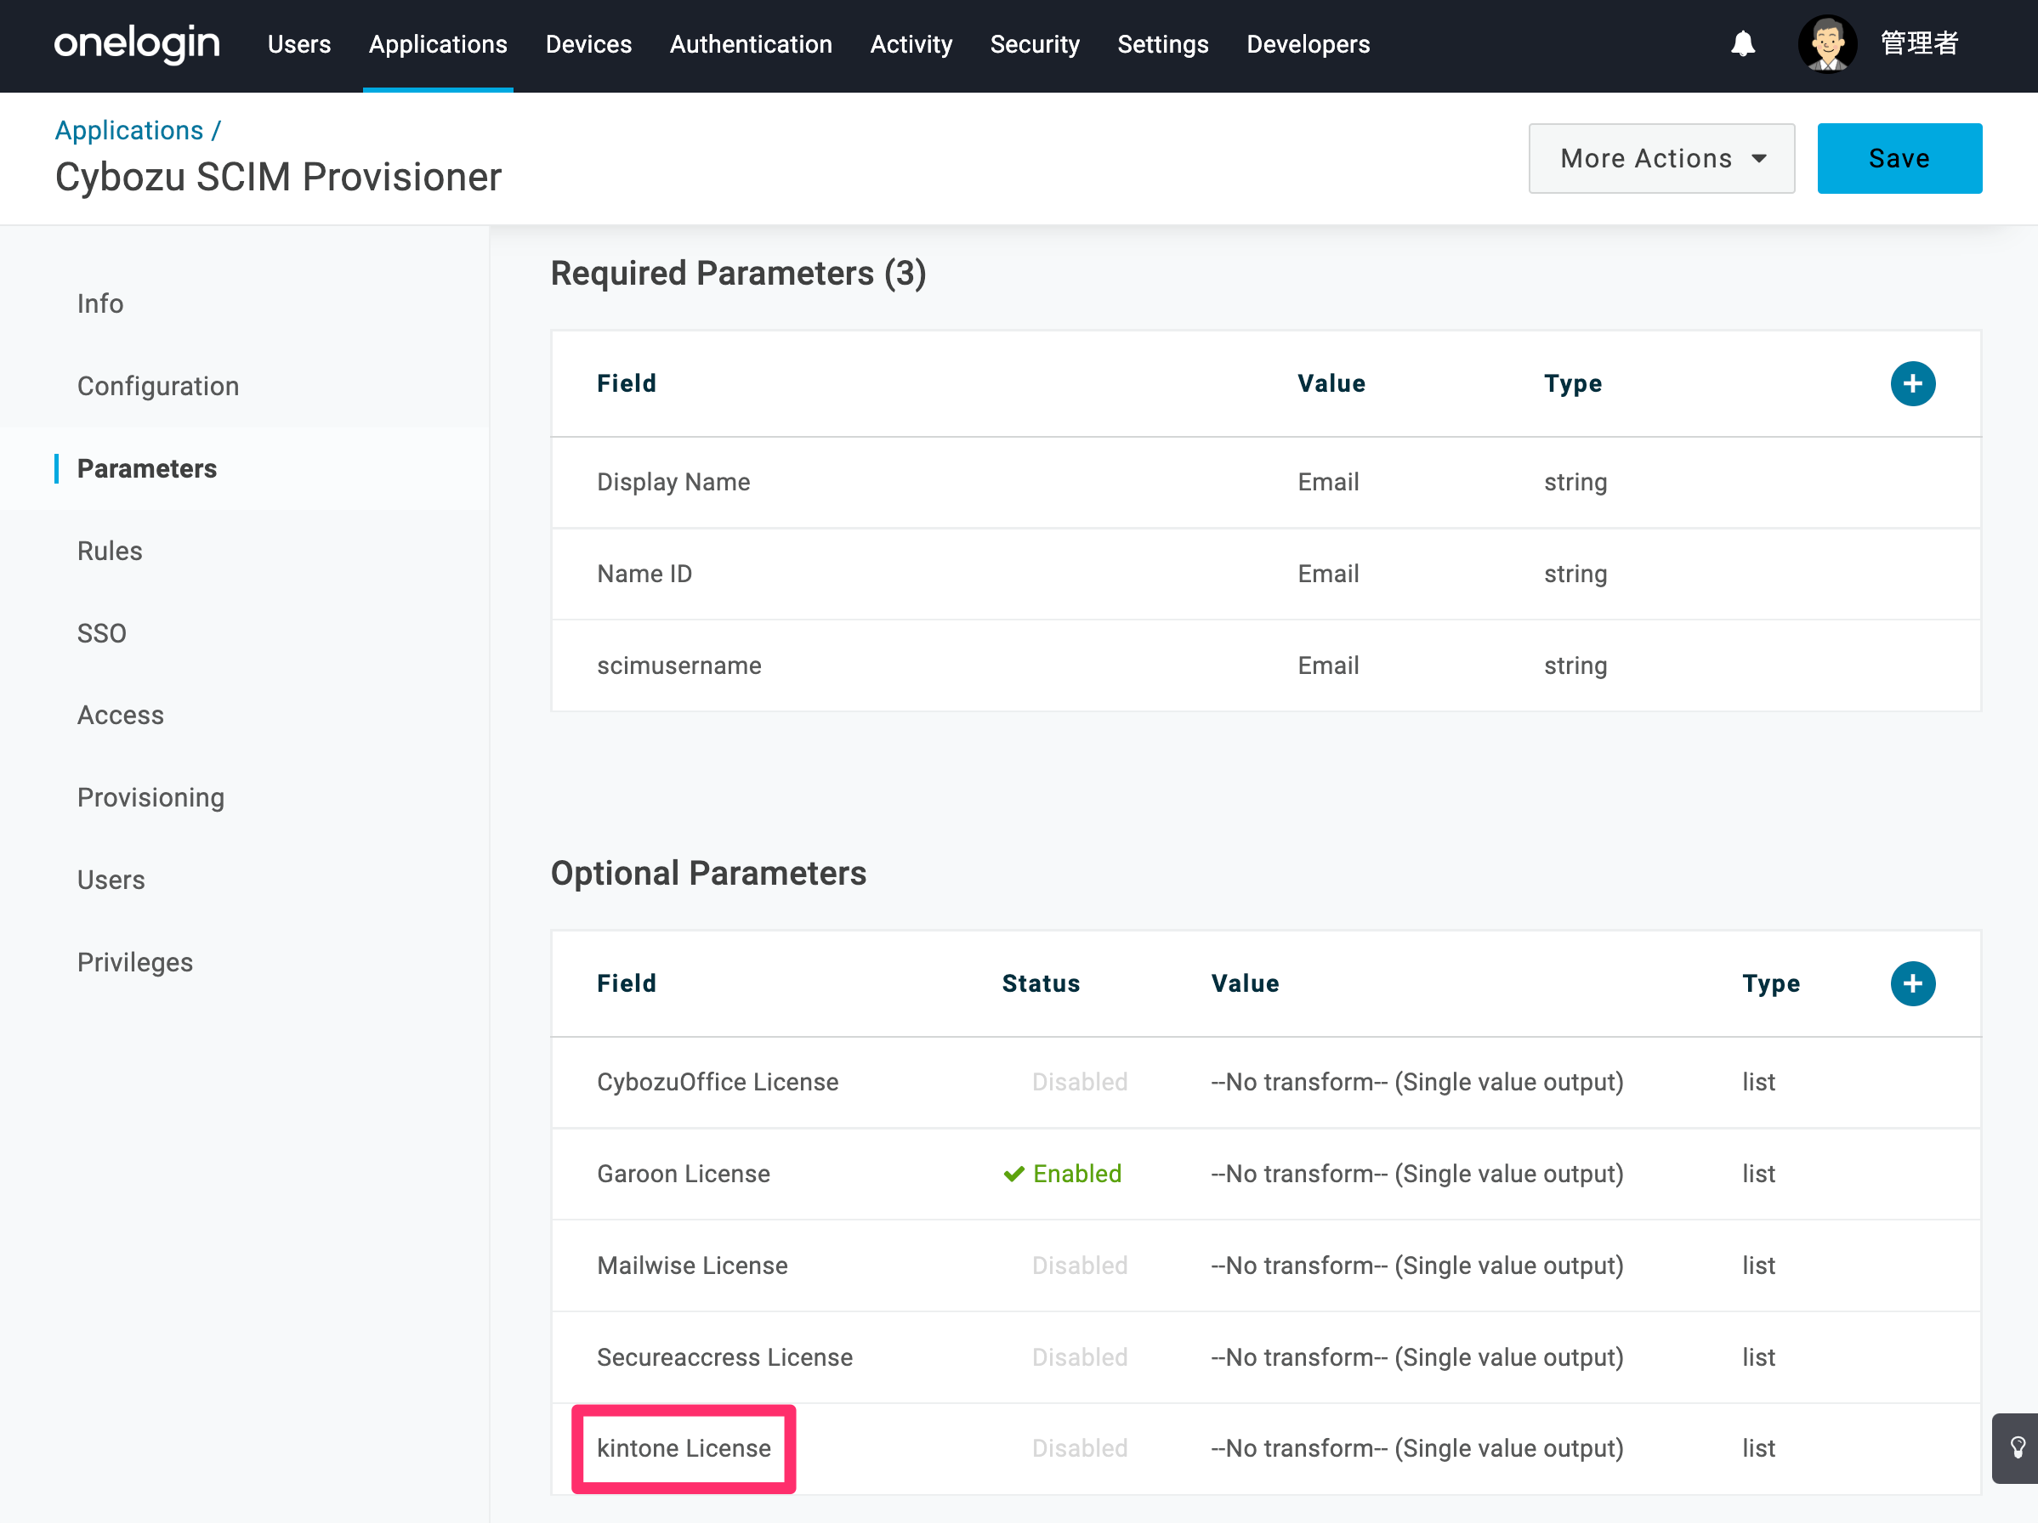This screenshot has height=1523, width=2038.
Task: Add a required parameter with plus icon
Action: (1912, 383)
